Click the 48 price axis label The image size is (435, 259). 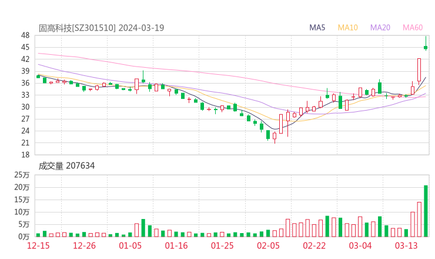pyautogui.click(x=25, y=35)
